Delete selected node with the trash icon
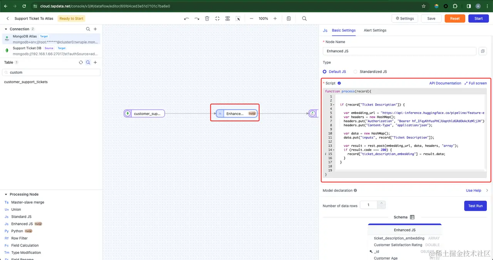The image size is (493, 260). [207, 18]
